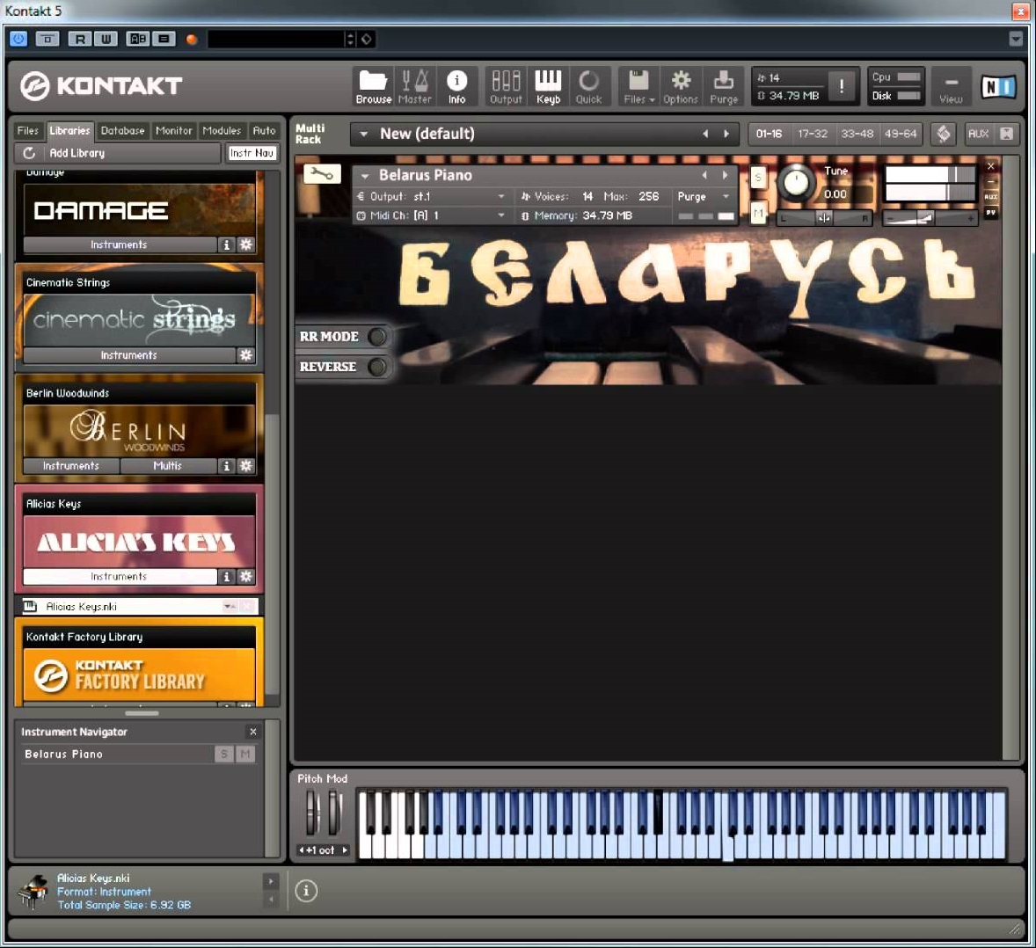Open the Alicias Keys.nki dropdown arrow
This screenshot has height=948, width=1036.
[229, 606]
